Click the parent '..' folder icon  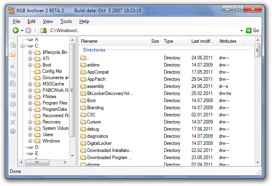83,58
